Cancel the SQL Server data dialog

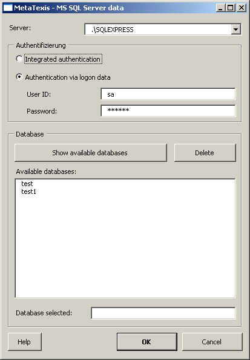tap(212, 342)
